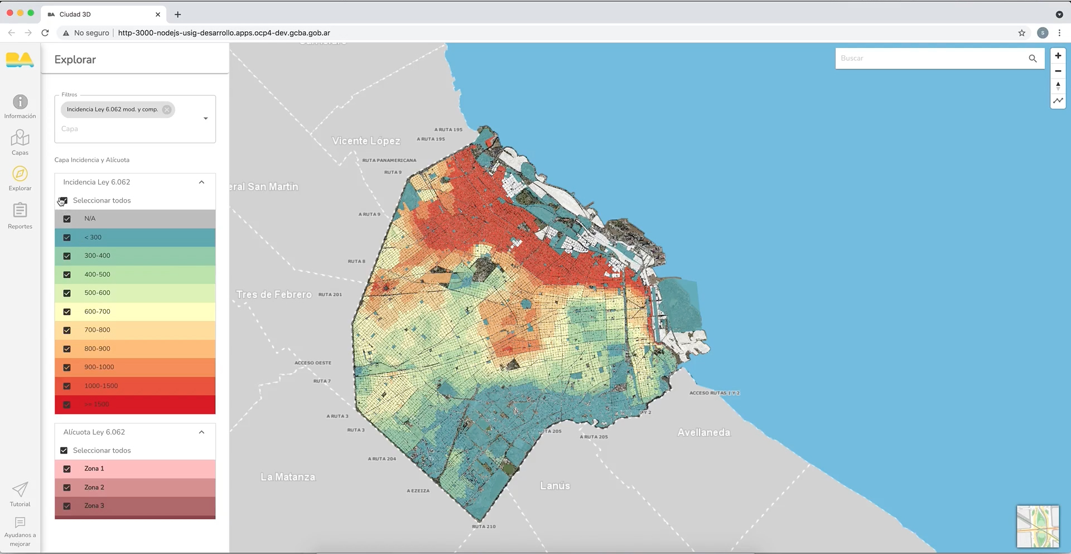Zoom in the map with plus button
This screenshot has width=1071, height=554.
click(x=1058, y=56)
